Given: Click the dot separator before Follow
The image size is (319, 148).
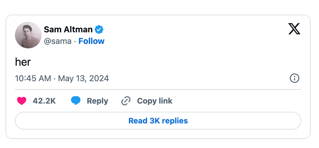Looking at the screenshot, I should pyautogui.click(x=75, y=41).
